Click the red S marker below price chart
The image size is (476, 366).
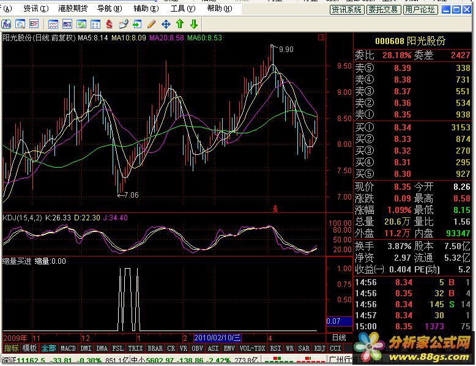click(275, 209)
